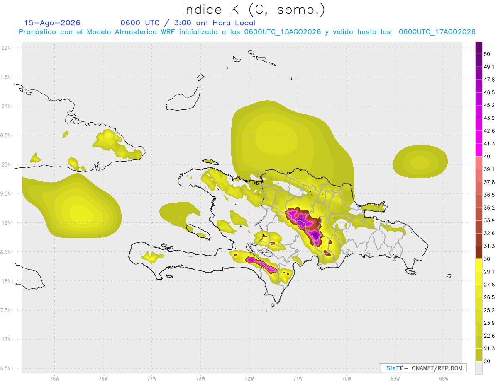This screenshot has width=498, height=384.
Task: Click the '22N' latitude label
Action: pos(7,48)
